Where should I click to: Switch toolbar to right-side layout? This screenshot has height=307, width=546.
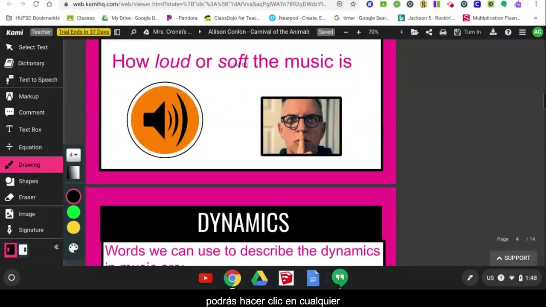(x=23, y=249)
